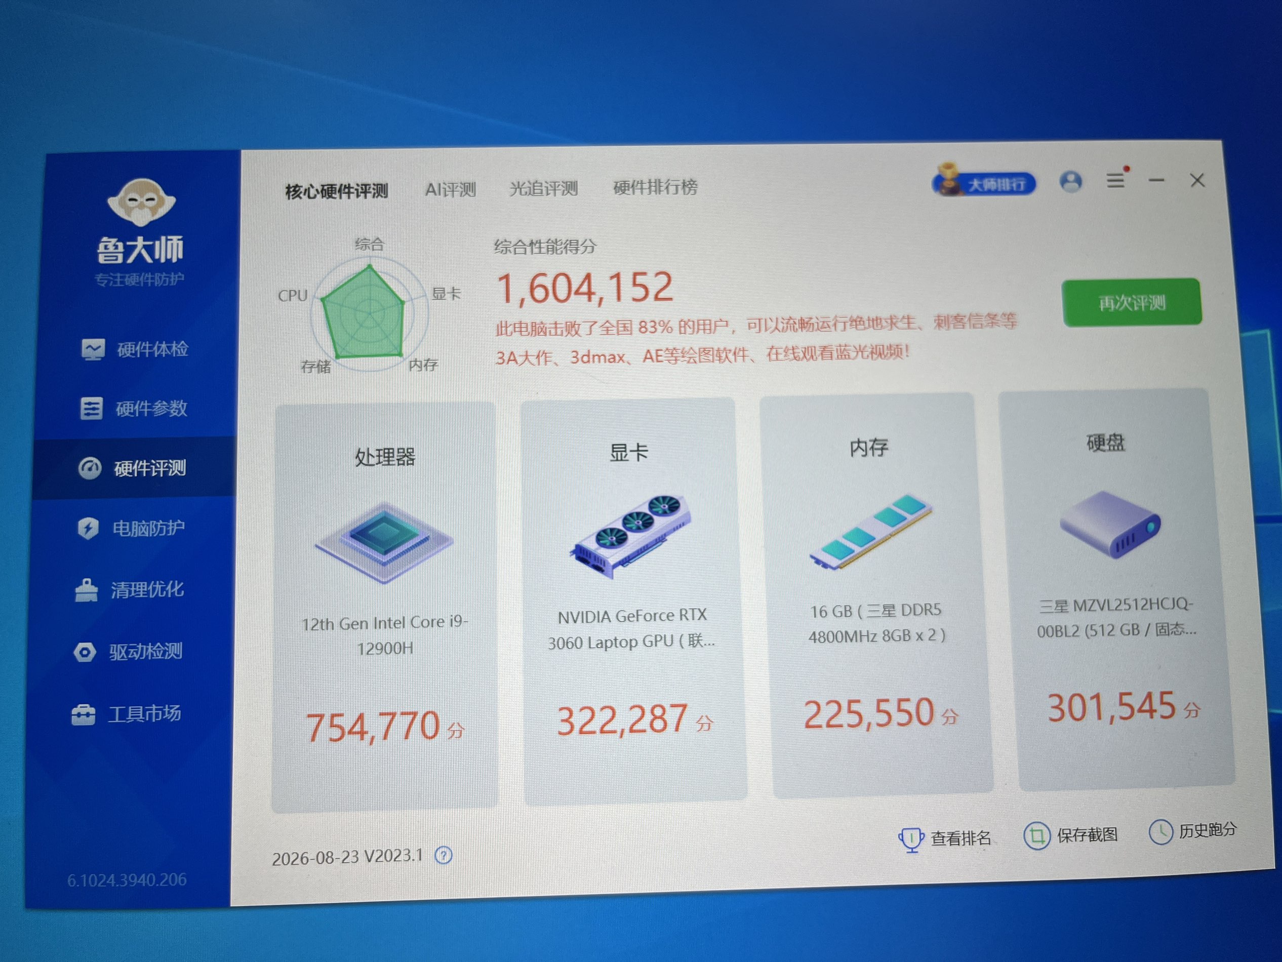Screen dimensions: 1282x962
Task: Click the 鲁大师 monkey logo
Action: pos(141,202)
